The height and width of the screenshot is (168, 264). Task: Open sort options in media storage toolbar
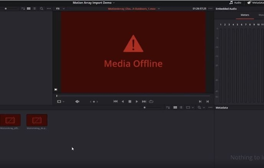(23, 8)
